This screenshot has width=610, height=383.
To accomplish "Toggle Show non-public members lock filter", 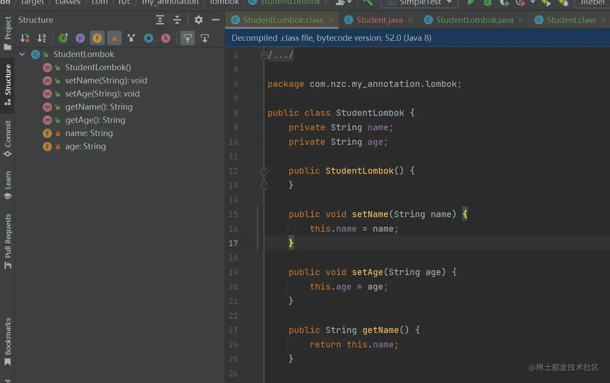I will pyautogui.click(x=114, y=38).
